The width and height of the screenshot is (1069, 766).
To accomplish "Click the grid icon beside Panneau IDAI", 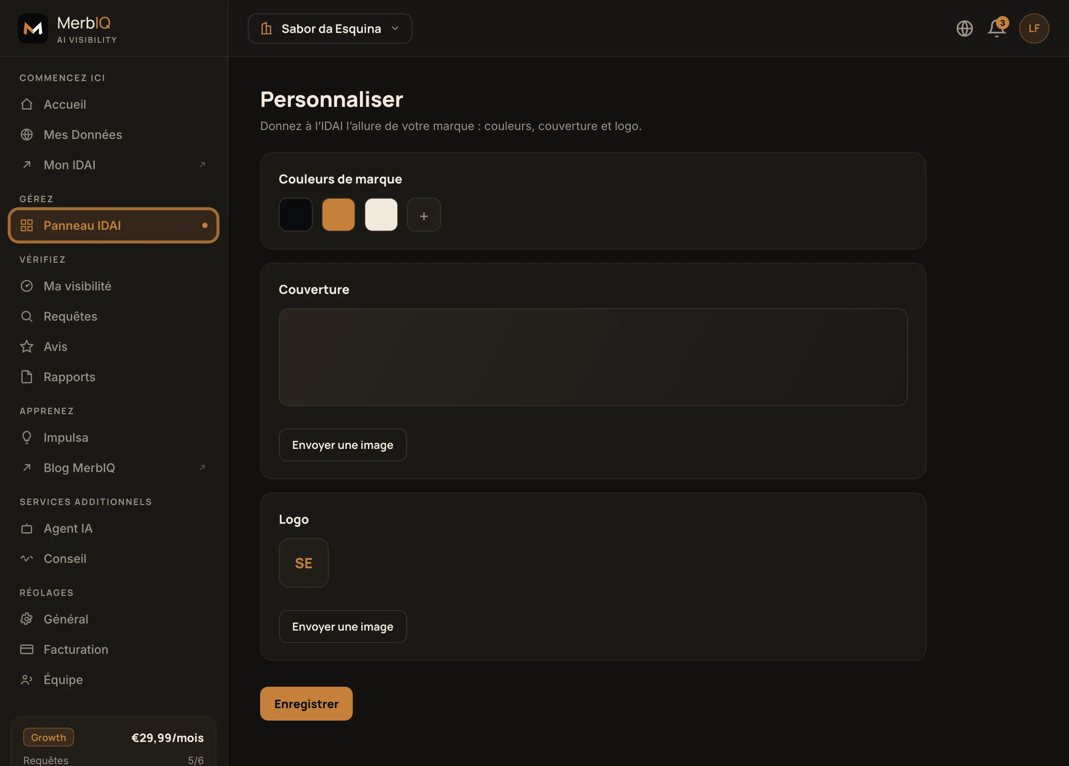I will pyautogui.click(x=27, y=225).
